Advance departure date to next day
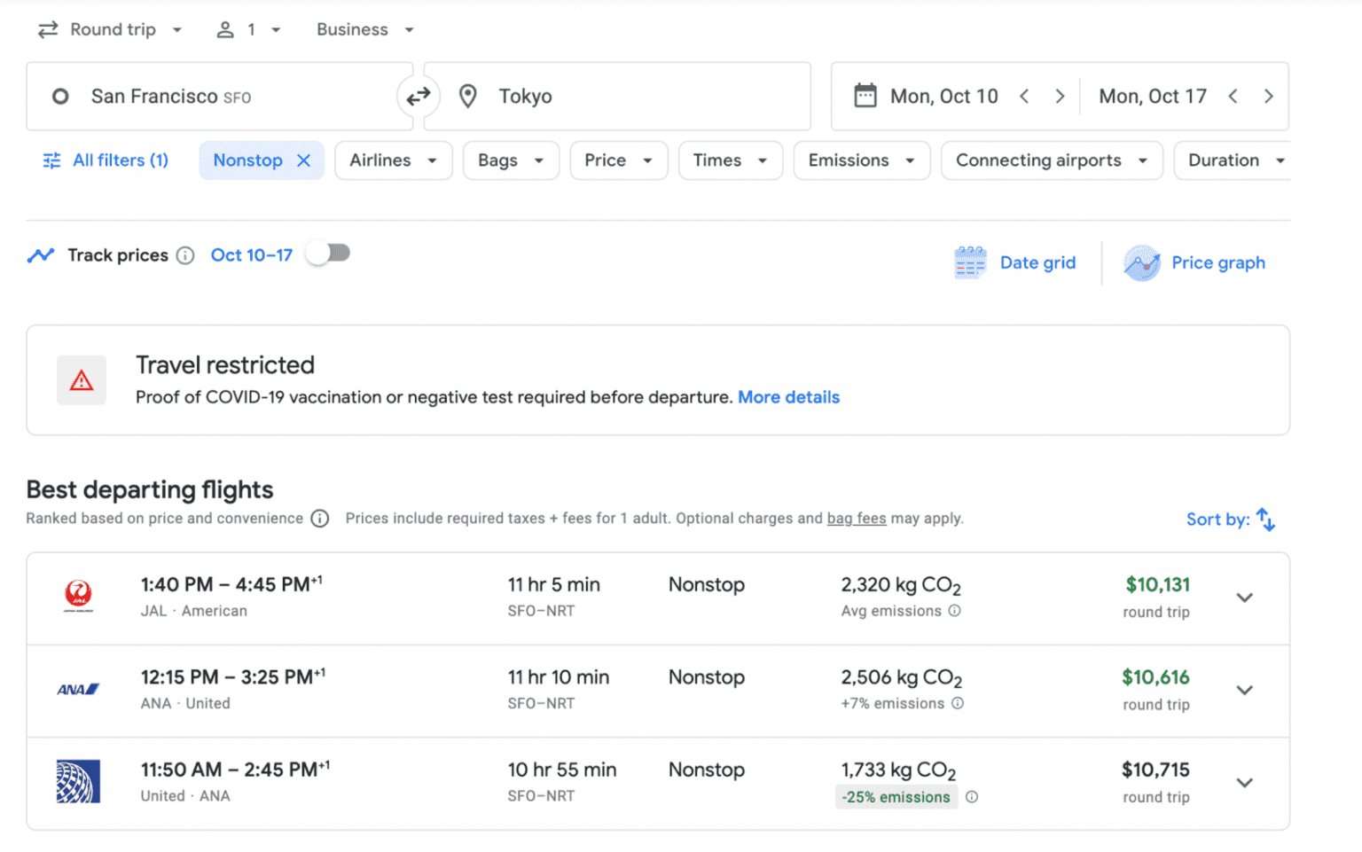The width and height of the screenshot is (1362, 852). (x=1060, y=96)
